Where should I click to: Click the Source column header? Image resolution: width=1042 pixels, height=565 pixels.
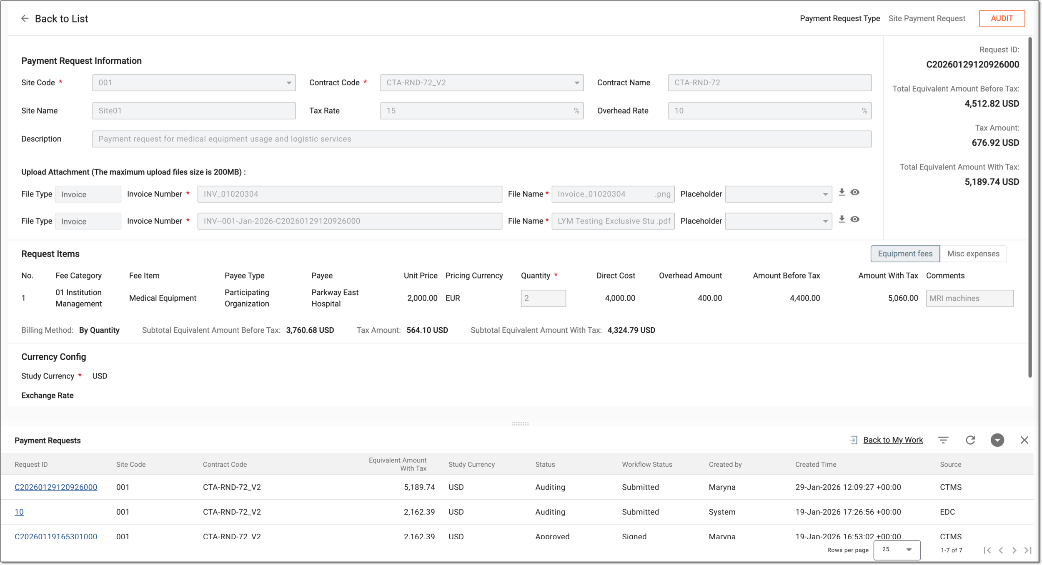click(950, 464)
